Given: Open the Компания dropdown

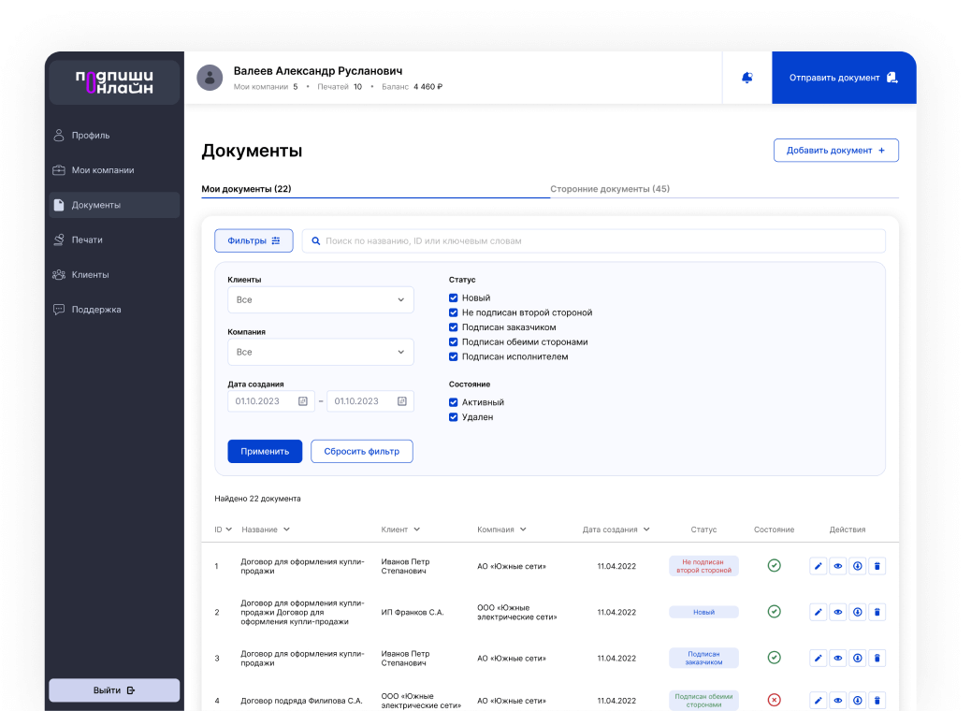Looking at the screenshot, I should coord(320,352).
